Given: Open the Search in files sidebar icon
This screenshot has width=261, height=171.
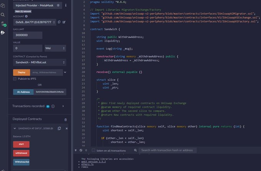Looking at the screenshot, I should tap(3, 15).
